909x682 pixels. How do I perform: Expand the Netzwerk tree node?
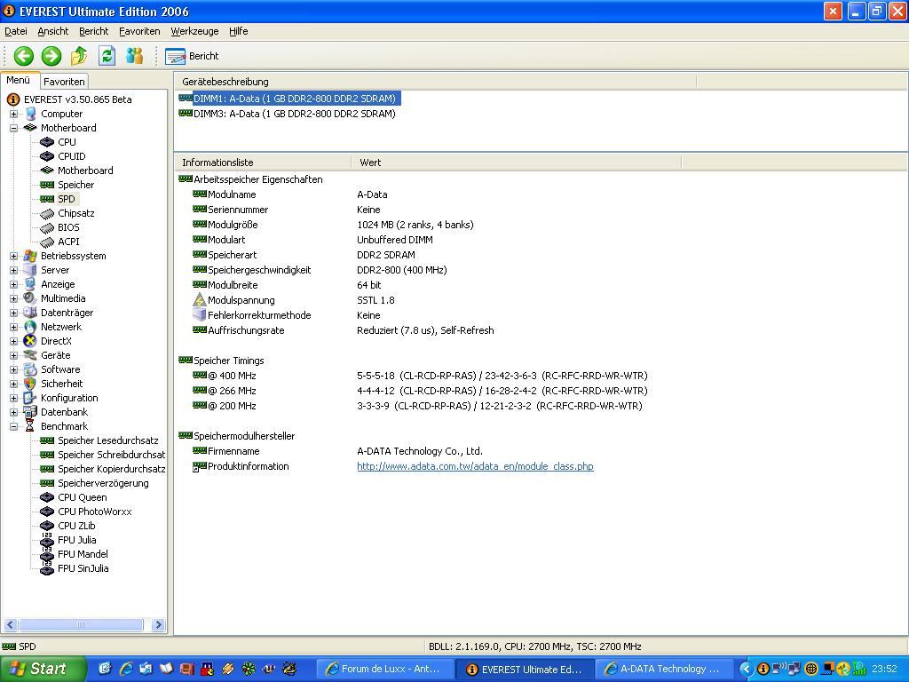[x=13, y=327]
